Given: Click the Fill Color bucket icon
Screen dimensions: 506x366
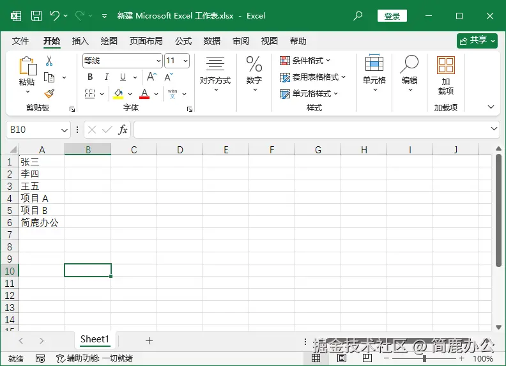Looking at the screenshot, I should [118, 94].
